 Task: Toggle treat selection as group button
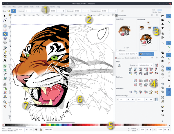(119, 65)
